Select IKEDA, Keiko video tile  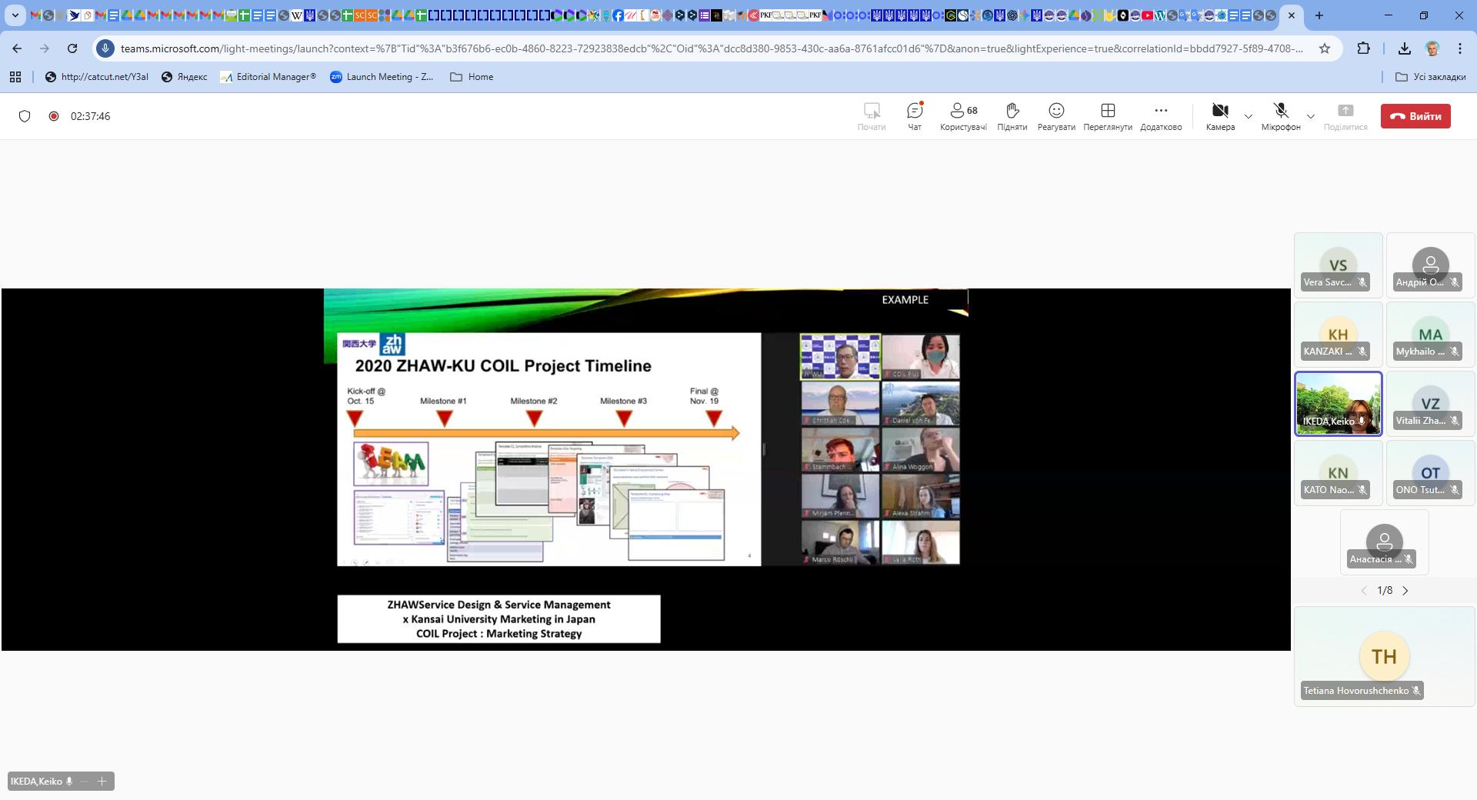[1338, 403]
